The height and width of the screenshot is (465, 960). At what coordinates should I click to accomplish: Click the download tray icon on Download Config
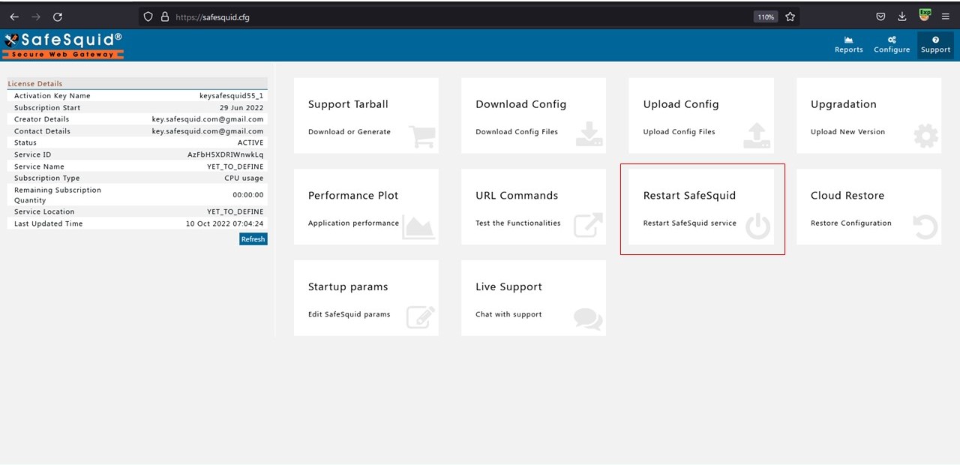coord(589,135)
